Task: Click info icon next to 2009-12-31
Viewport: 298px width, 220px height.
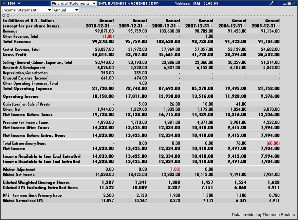Action: [x=145, y=25]
